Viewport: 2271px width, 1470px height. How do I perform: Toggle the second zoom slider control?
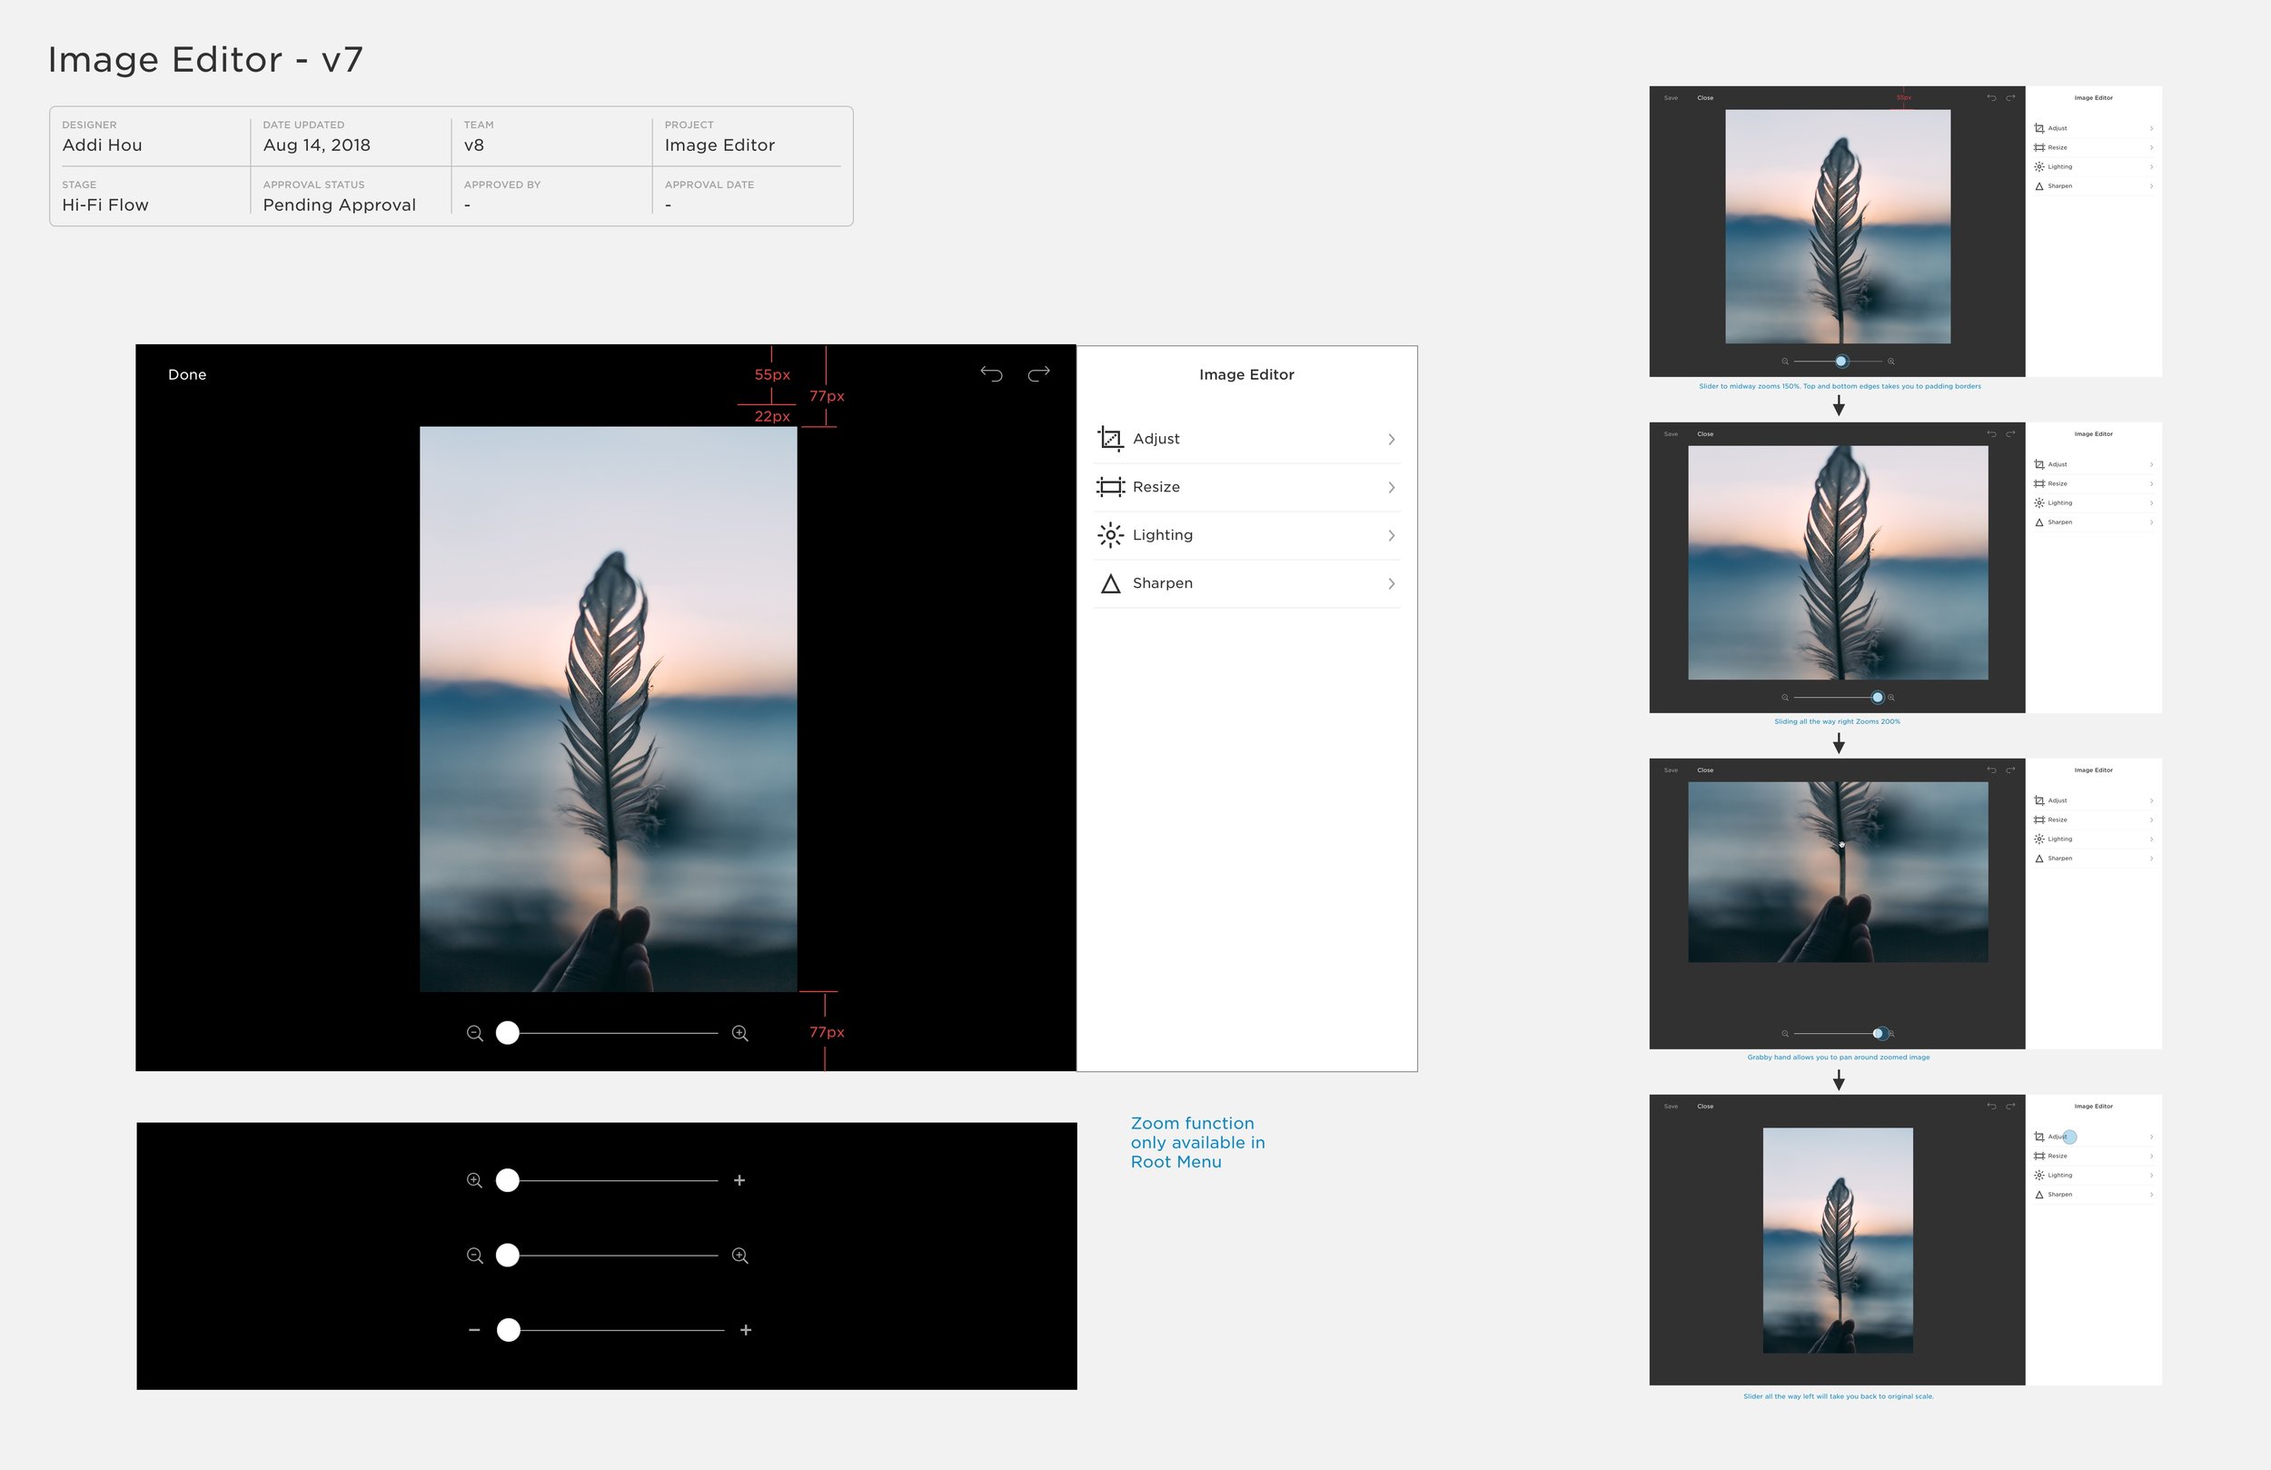(508, 1253)
